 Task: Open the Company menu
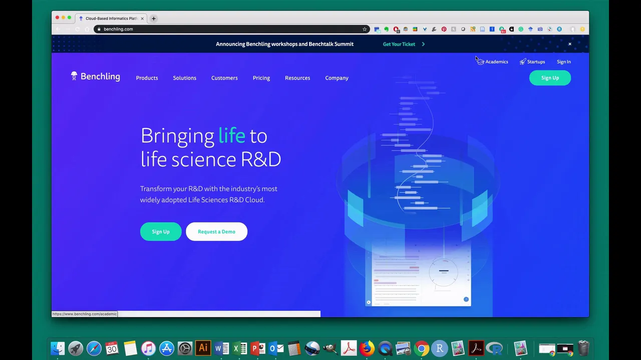[x=337, y=78]
